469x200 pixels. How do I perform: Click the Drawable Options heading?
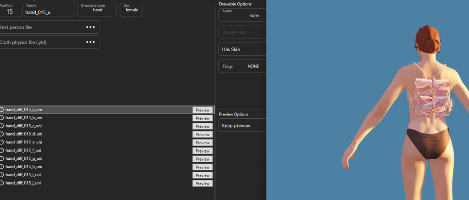(235, 4)
